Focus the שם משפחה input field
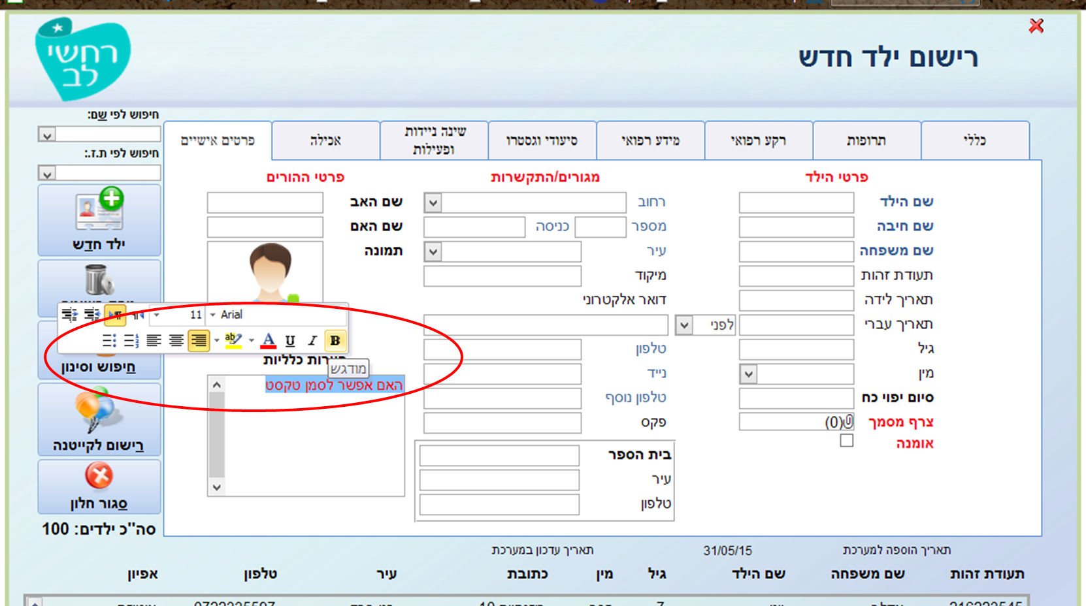1086x606 pixels. pos(797,251)
